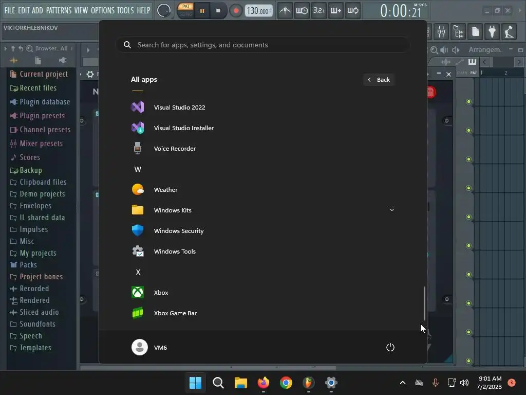The height and width of the screenshot is (395, 526).
Task: Select the browser files tab icon
Action: tap(38, 61)
